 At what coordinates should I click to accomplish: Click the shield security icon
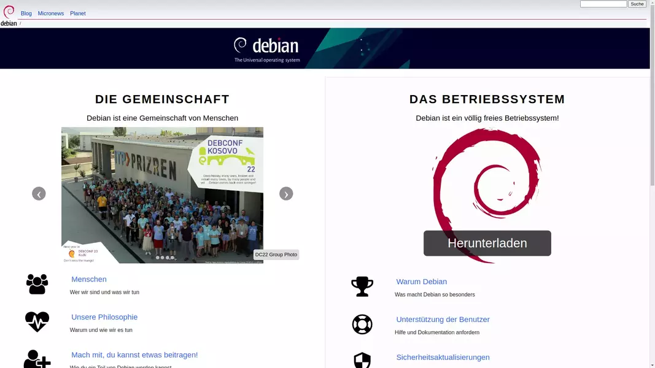coord(362,360)
